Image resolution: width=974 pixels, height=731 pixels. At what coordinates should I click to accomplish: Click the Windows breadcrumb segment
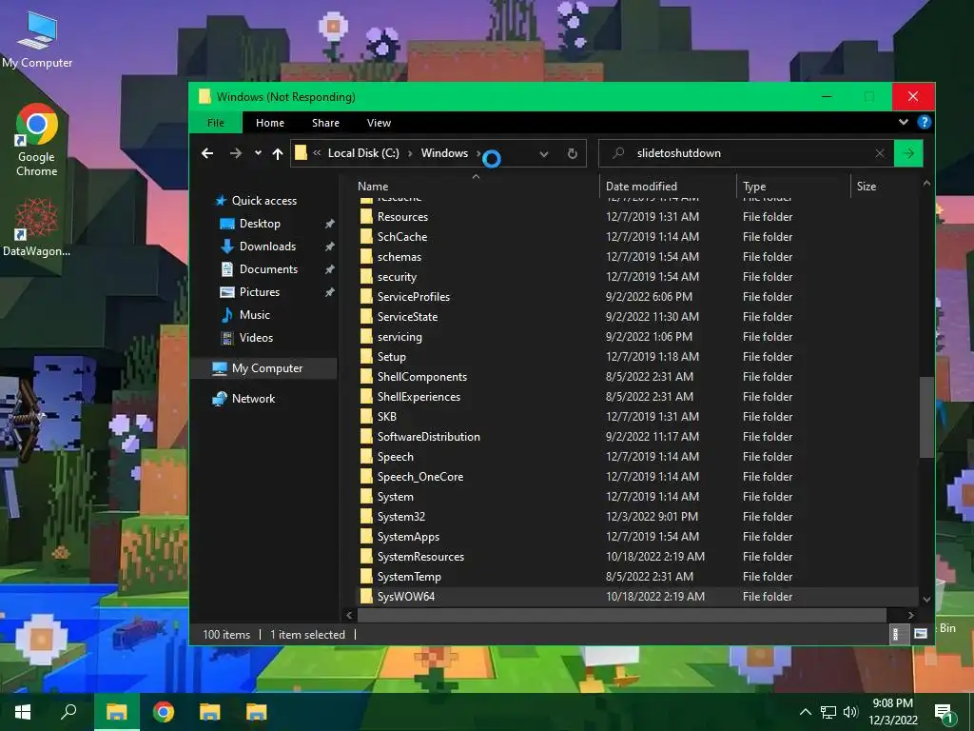click(444, 153)
